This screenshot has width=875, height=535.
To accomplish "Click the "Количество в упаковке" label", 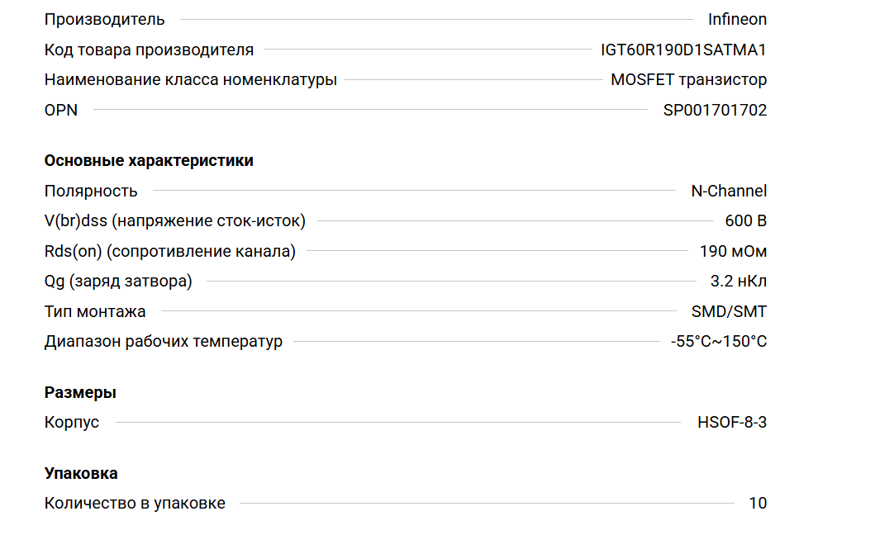I will [135, 504].
